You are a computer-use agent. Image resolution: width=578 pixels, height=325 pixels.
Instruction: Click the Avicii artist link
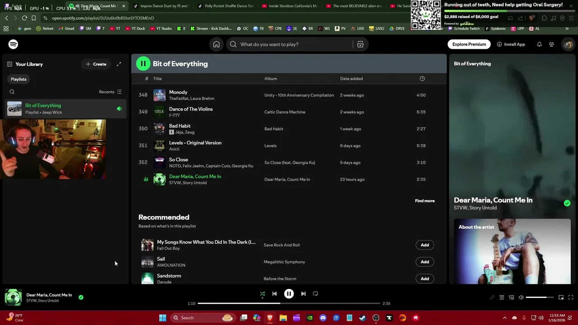click(174, 149)
